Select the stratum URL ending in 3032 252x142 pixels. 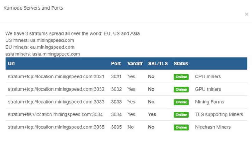point(56,89)
